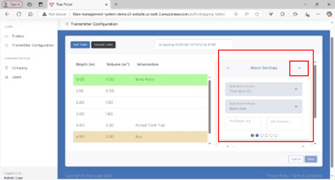Open the Users administration page
This screenshot has width=335, height=180.
pos(17,77)
